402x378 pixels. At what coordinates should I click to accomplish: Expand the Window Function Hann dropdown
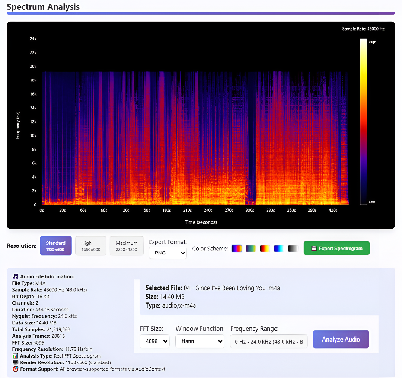[x=200, y=341]
